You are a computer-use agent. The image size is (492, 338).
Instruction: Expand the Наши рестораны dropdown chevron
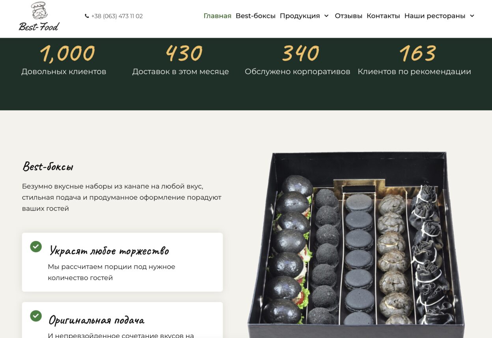tap(472, 16)
